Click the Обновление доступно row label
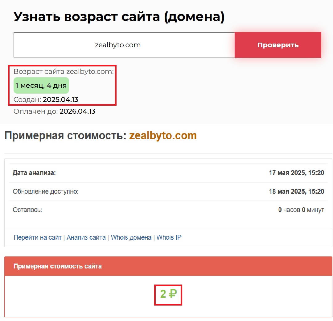The height and width of the screenshot is (321, 333). coord(46,192)
